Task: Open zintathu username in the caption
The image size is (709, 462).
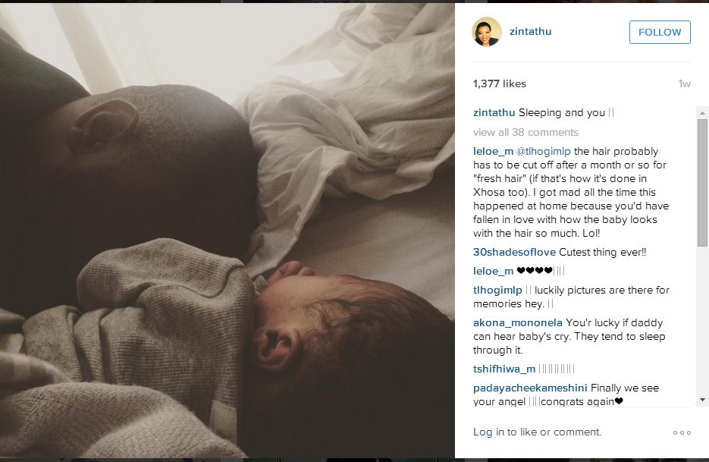Action: click(494, 113)
